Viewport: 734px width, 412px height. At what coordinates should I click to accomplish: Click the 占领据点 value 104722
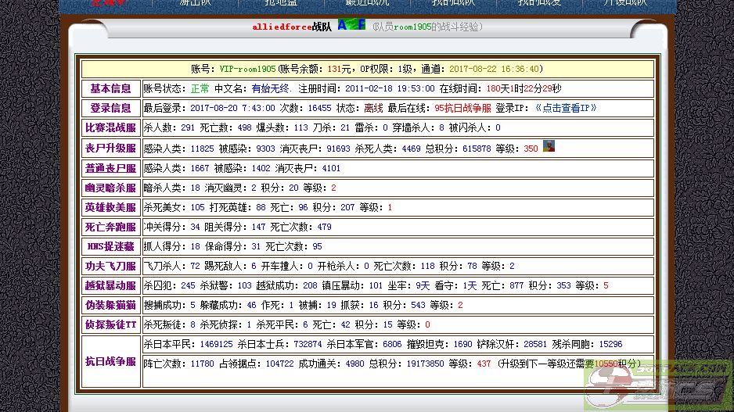point(279,364)
